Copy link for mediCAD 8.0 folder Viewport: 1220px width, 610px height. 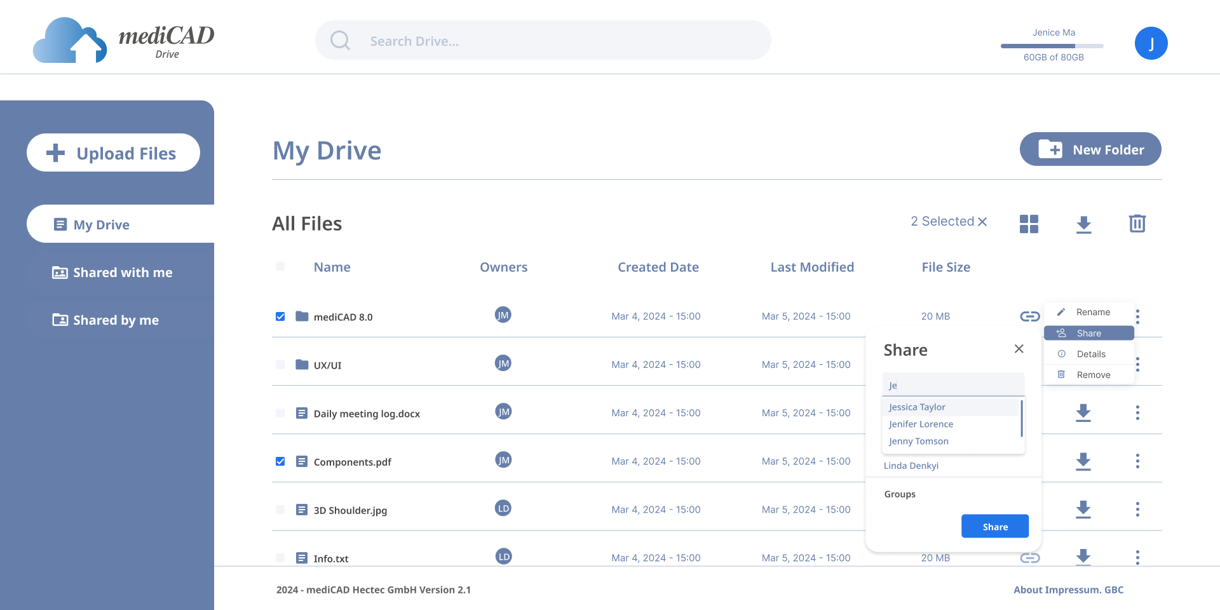coord(1029,316)
